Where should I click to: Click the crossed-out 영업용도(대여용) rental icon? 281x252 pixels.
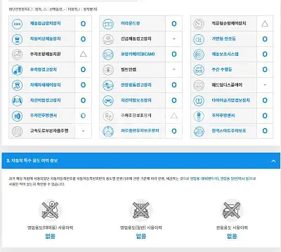point(50,210)
